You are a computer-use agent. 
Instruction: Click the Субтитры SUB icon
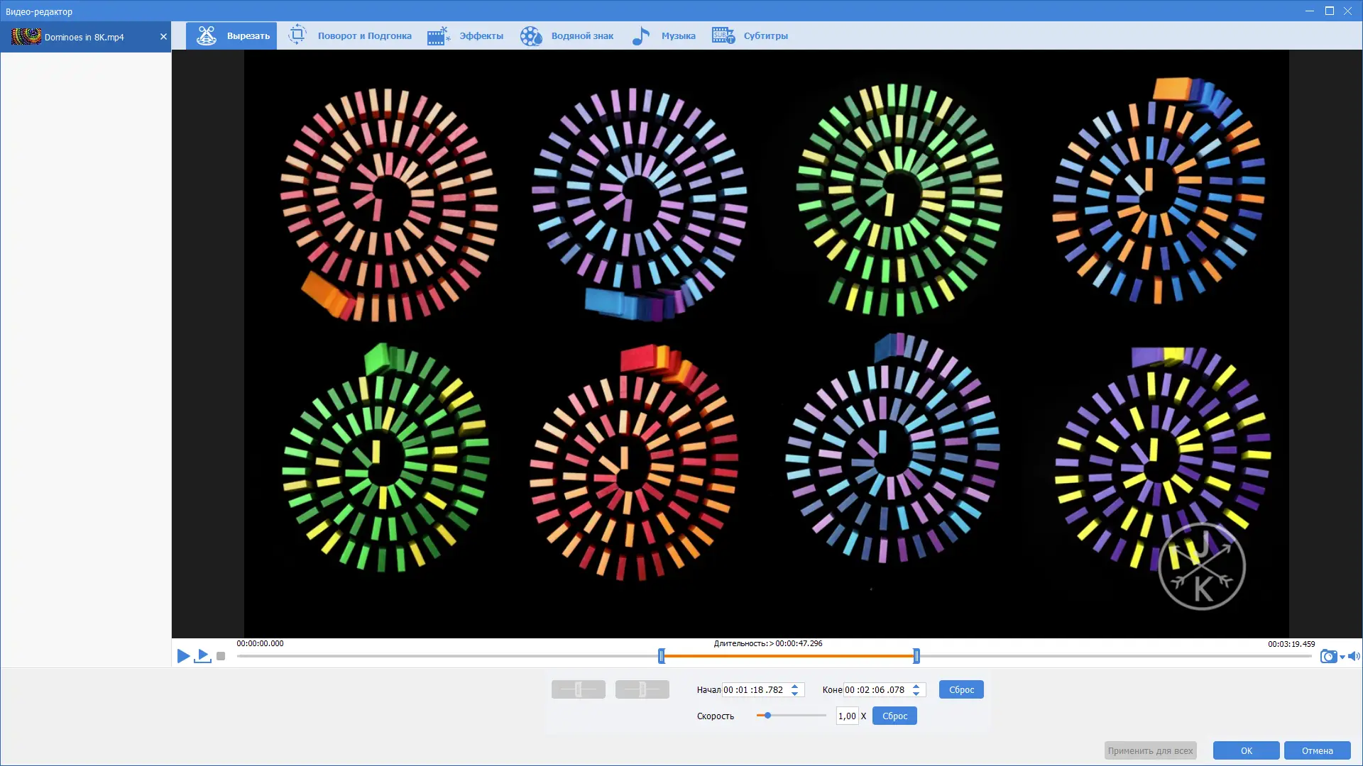point(723,35)
